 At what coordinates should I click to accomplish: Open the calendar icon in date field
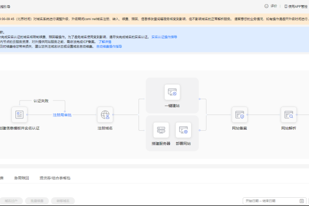301,201
